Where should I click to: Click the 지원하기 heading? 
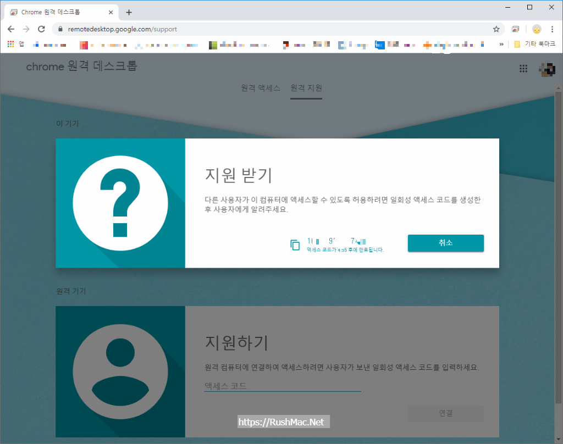point(236,342)
